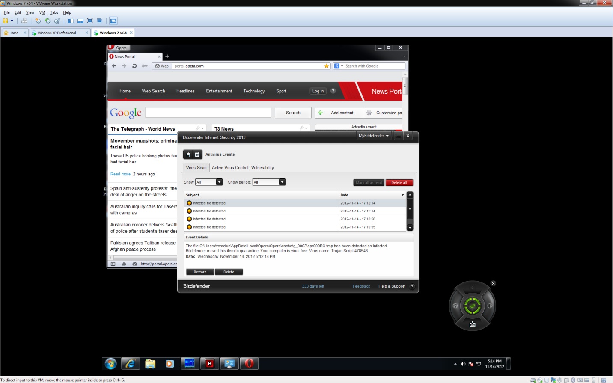
Task: Open the Windows Start button
Action: pyautogui.click(x=111, y=364)
